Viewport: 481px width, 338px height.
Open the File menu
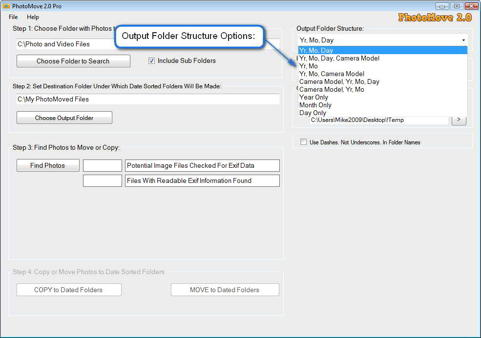(x=13, y=17)
